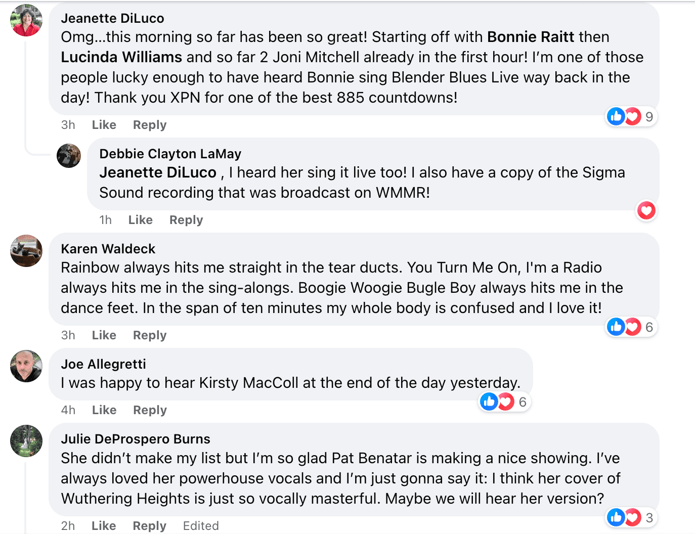Viewport: 695px width, 534px height.
Task: Like Debbie Clayton LaMay's reply
Action: 141,220
